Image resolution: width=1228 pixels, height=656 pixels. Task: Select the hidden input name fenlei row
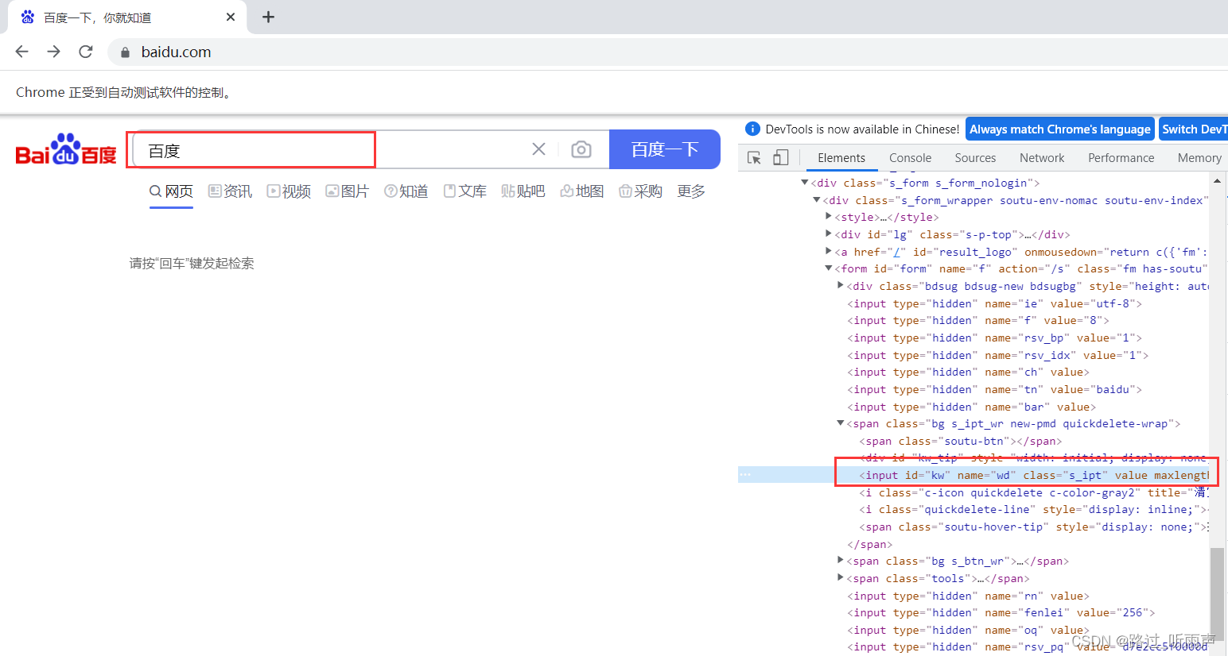coord(1001,612)
